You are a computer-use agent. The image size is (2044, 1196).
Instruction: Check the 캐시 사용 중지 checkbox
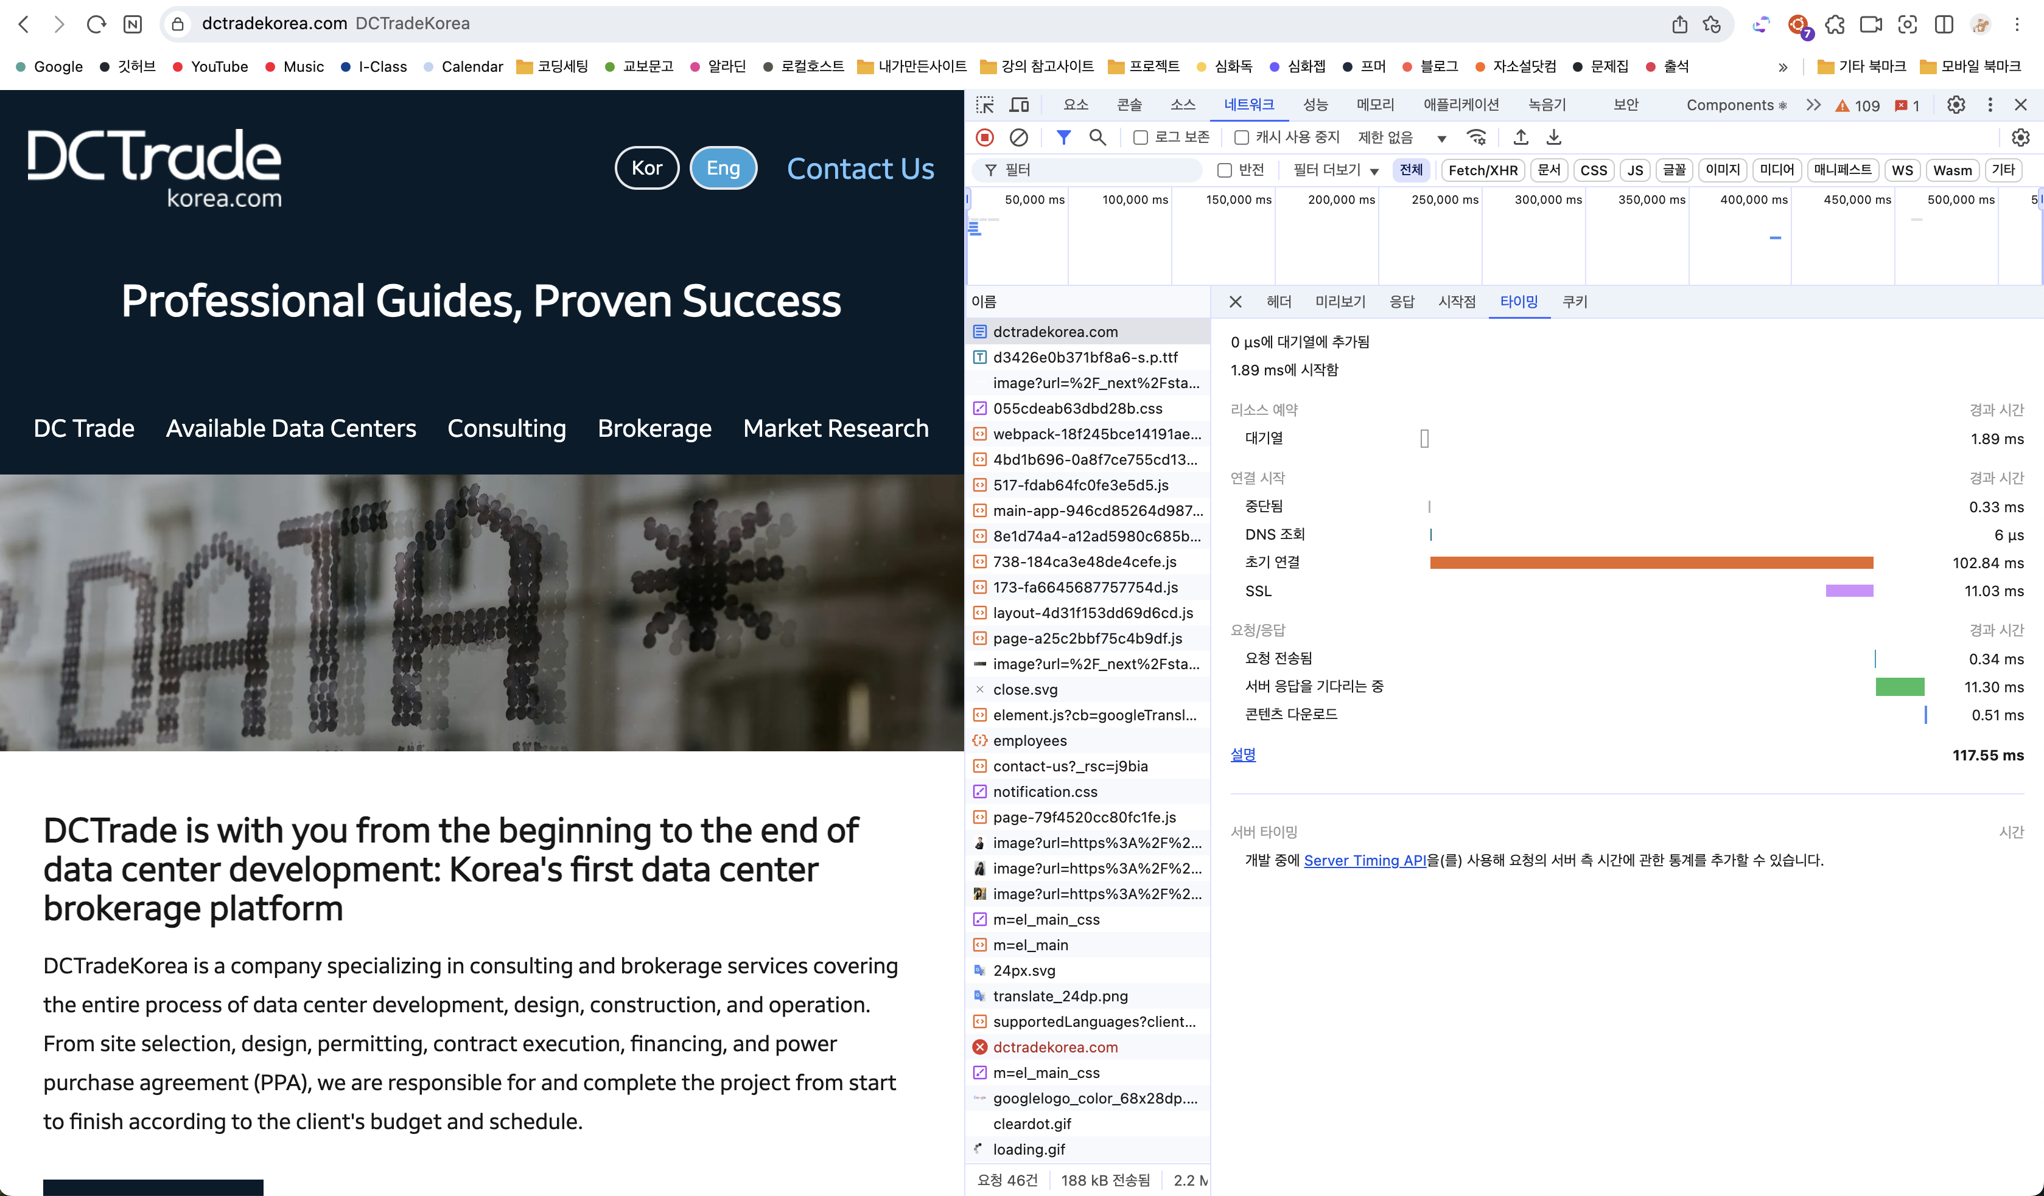coord(1241,138)
